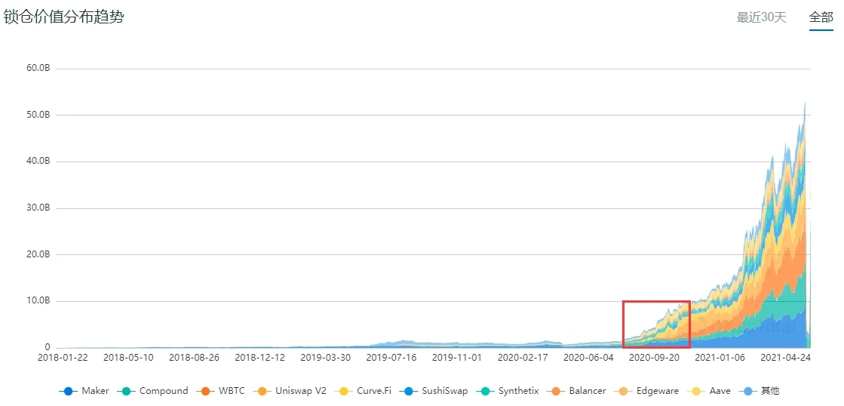This screenshot has height=406, width=844.
Task: Click the orange WBTC legend marker
Action: click(206, 391)
